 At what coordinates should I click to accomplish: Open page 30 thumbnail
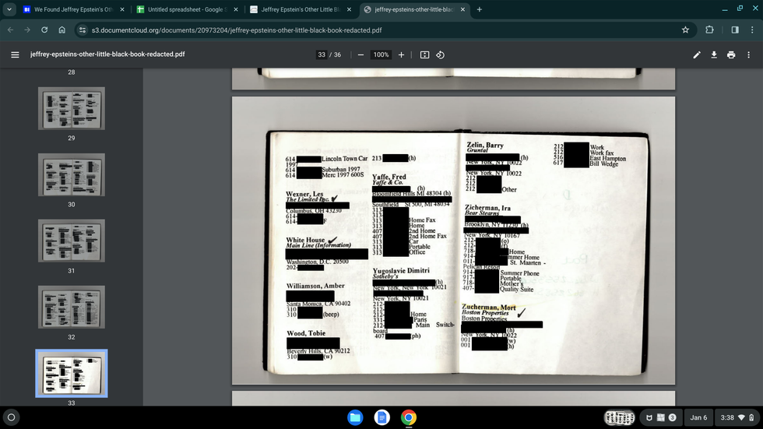72,174
